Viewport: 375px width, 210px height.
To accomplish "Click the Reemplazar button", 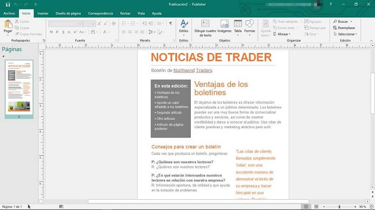I will tap(344, 28).
